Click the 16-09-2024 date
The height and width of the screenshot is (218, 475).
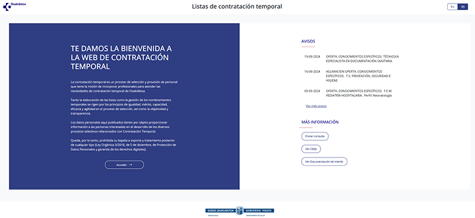click(312, 71)
